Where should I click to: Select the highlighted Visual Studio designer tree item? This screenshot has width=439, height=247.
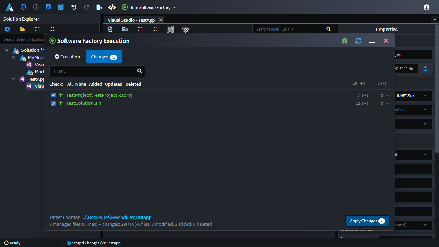(36, 86)
